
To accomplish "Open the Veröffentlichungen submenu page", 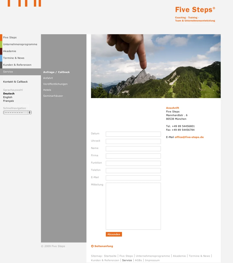I will (55, 84).
